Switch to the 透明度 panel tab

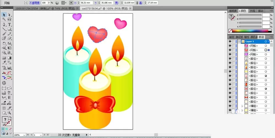pyautogui.click(x=233, y=11)
